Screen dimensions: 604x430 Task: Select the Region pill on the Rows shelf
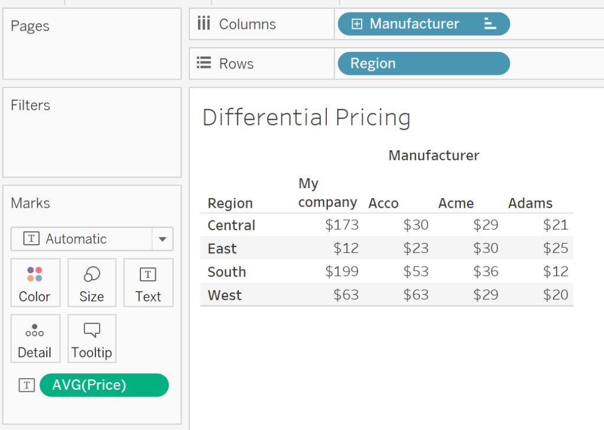(422, 63)
